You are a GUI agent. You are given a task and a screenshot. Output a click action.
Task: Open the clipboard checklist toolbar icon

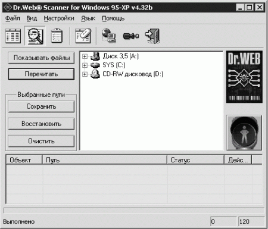57,36
